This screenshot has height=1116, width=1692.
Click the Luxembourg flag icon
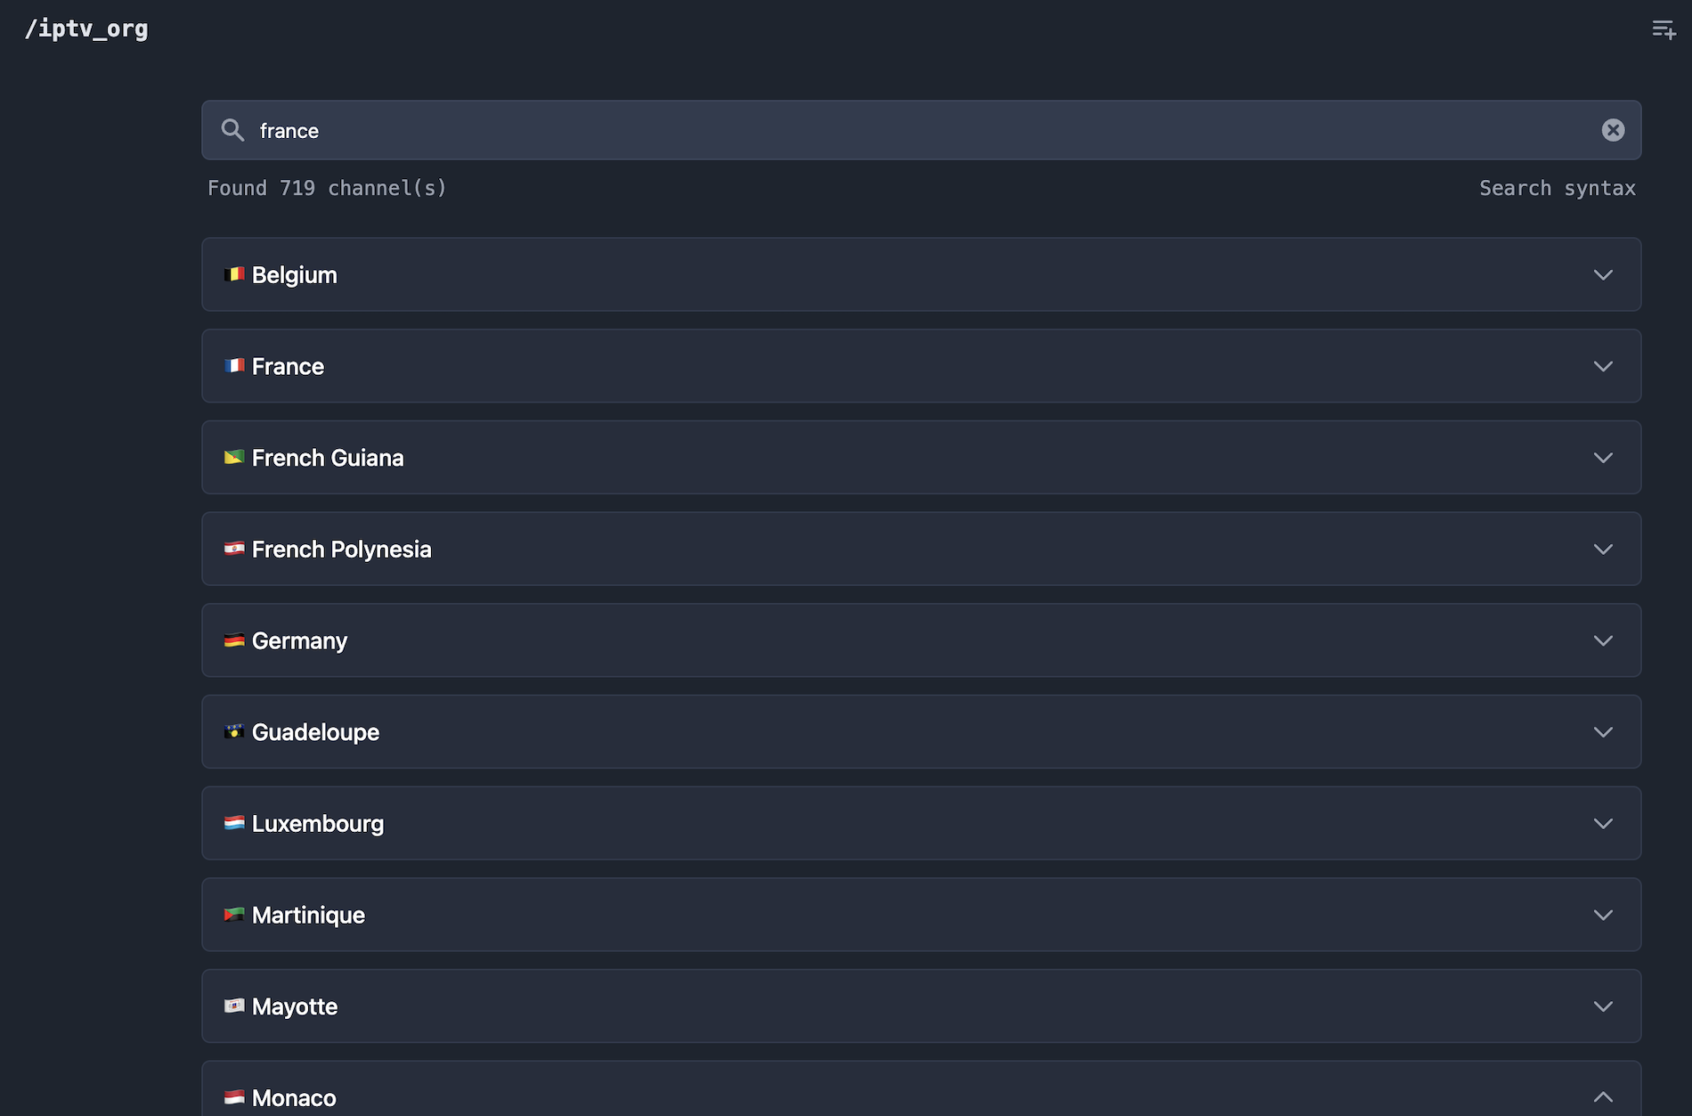pos(234,823)
